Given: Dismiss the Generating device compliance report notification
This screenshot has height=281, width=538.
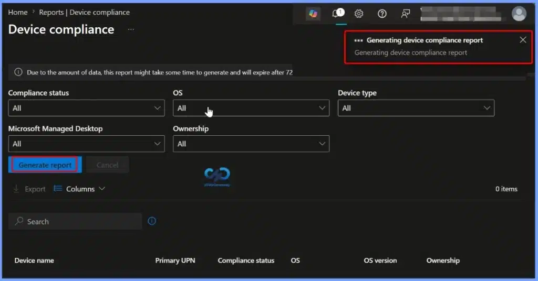Looking at the screenshot, I should pos(523,40).
